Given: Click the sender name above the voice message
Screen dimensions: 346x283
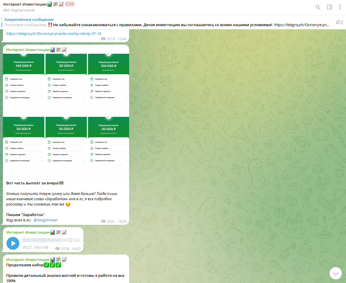Looking at the screenshot, I should tap(28, 232).
